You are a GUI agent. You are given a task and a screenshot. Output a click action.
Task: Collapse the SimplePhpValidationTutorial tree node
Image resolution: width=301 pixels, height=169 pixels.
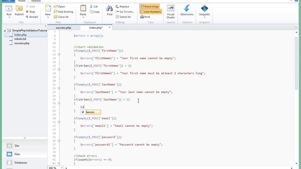5,31
